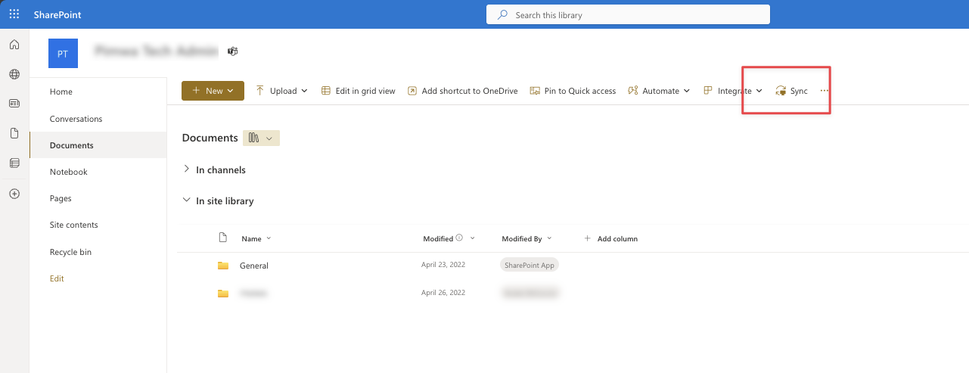
Task: Click Pin to Quick access
Action: 573,91
